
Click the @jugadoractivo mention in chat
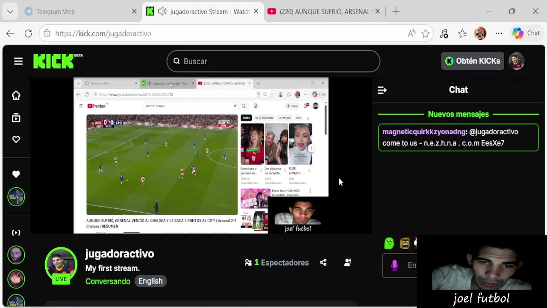[494, 132]
